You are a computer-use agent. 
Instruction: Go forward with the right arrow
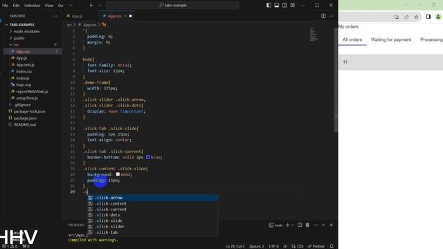[x=100, y=5]
